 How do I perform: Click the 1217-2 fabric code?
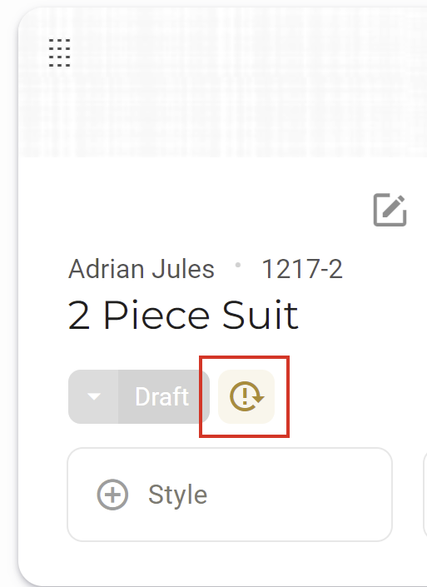[x=302, y=269]
